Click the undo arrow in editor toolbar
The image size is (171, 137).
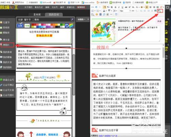pos(96,7)
